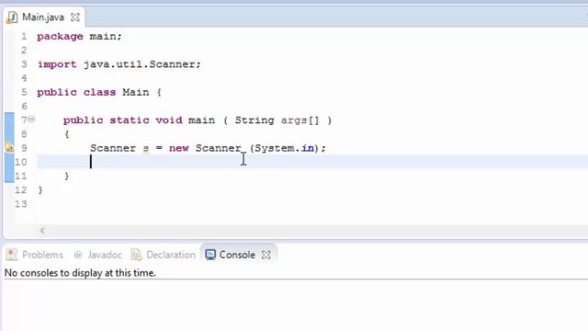Screen dimensions: 588x331
Task: Close the Console view tab
Action: coord(266,255)
